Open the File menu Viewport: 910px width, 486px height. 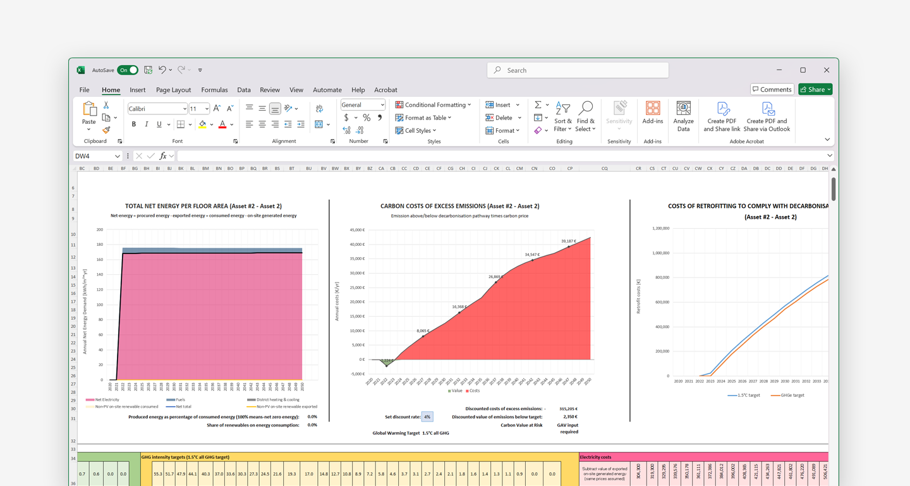(84, 90)
